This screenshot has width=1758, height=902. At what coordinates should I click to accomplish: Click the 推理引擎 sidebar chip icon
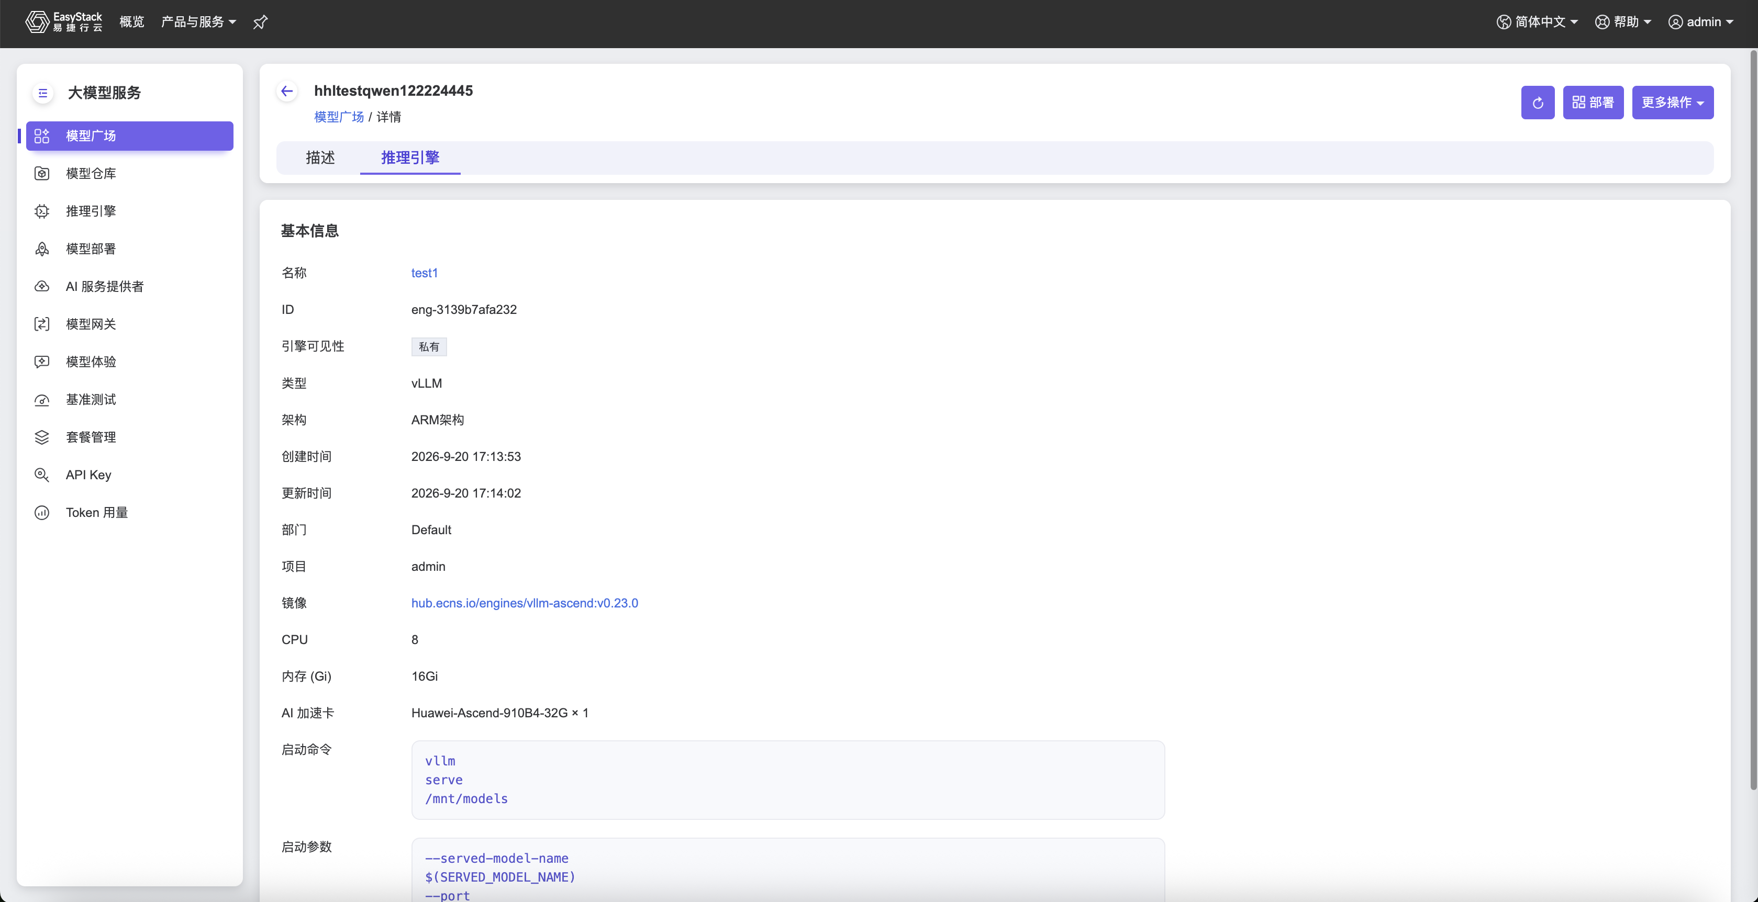[x=42, y=211]
